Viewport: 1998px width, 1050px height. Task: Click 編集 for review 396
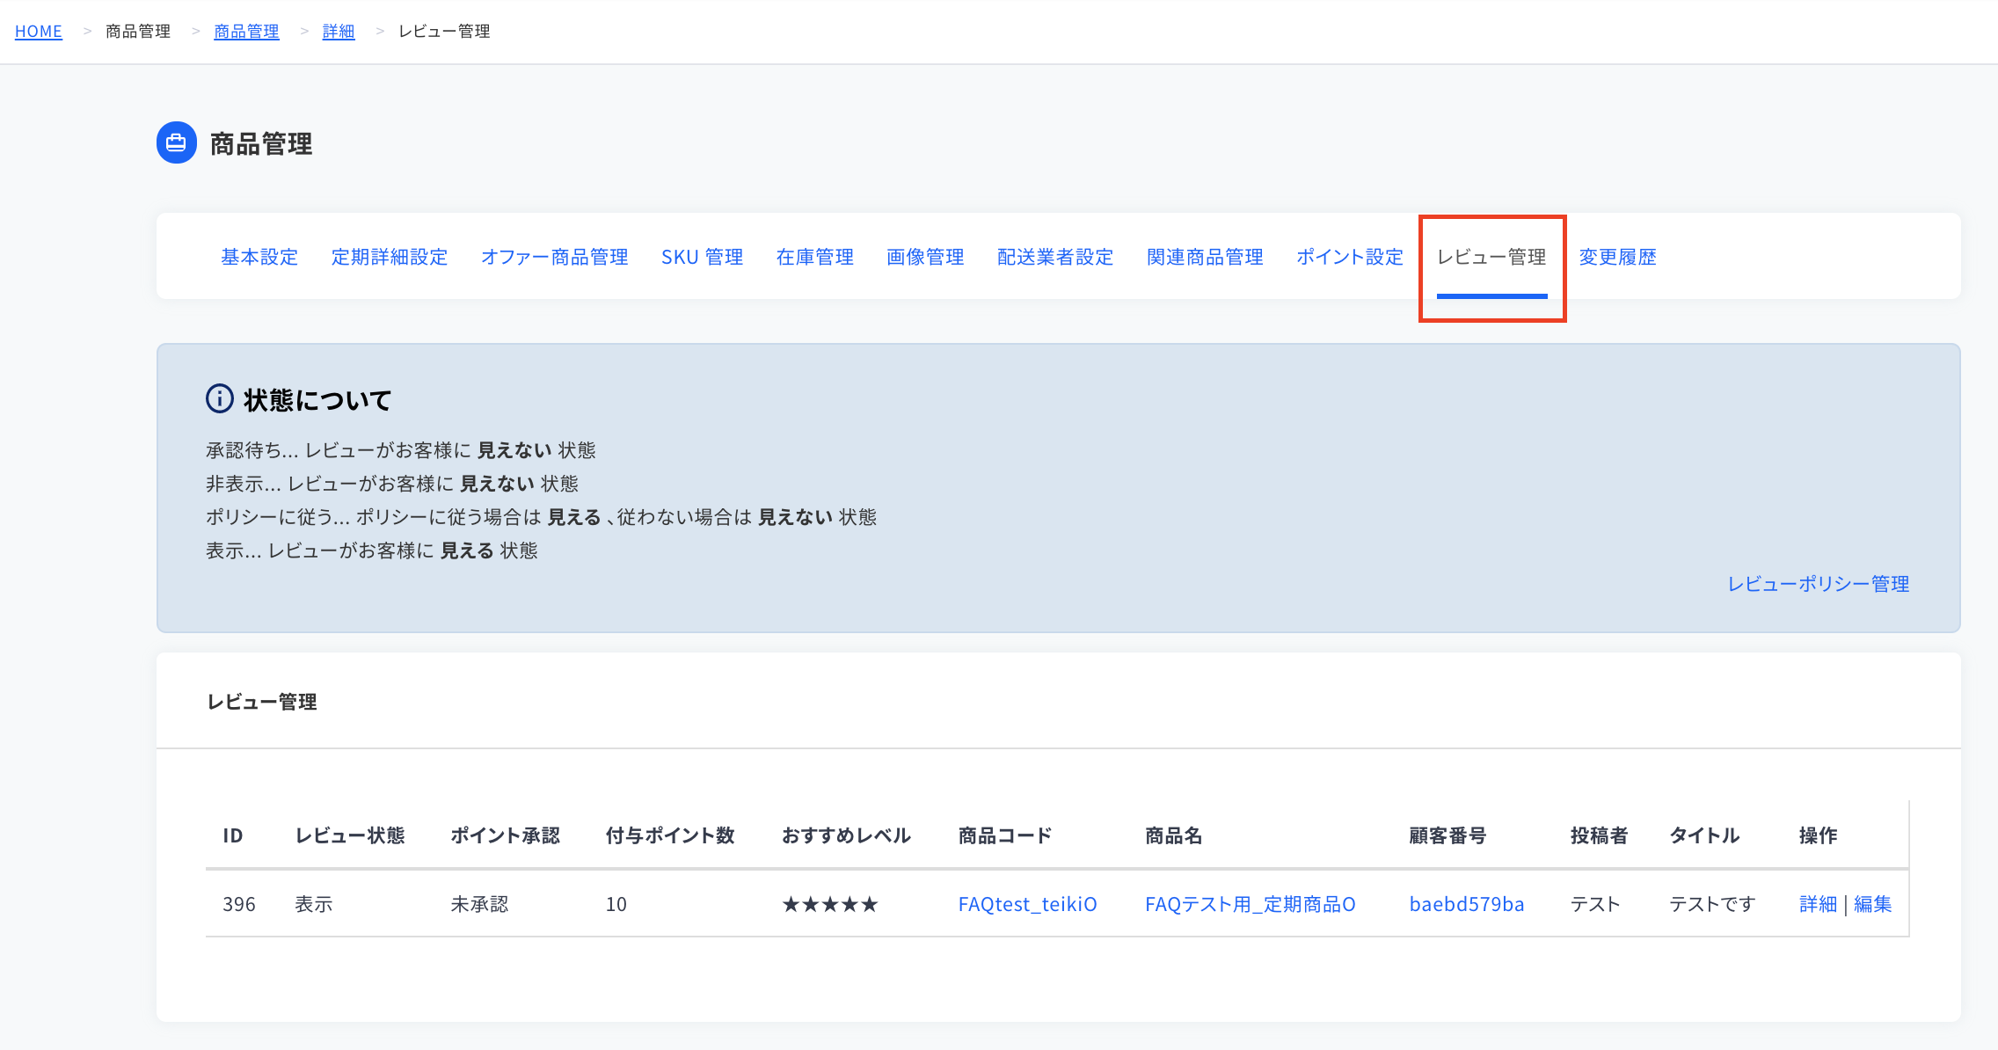click(1873, 904)
